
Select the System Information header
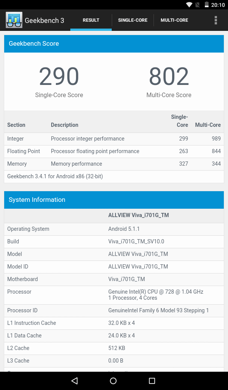tap(114, 200)
